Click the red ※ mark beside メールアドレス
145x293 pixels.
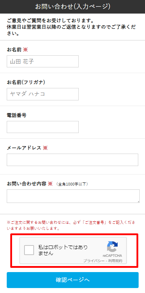pos(45,148)
